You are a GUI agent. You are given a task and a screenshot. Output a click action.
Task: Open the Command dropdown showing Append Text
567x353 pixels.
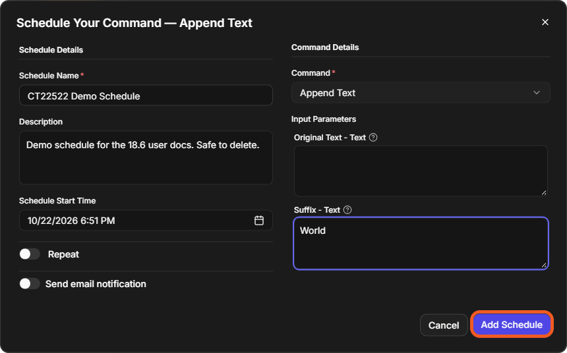pyautogui.click(x=421, y=93)
